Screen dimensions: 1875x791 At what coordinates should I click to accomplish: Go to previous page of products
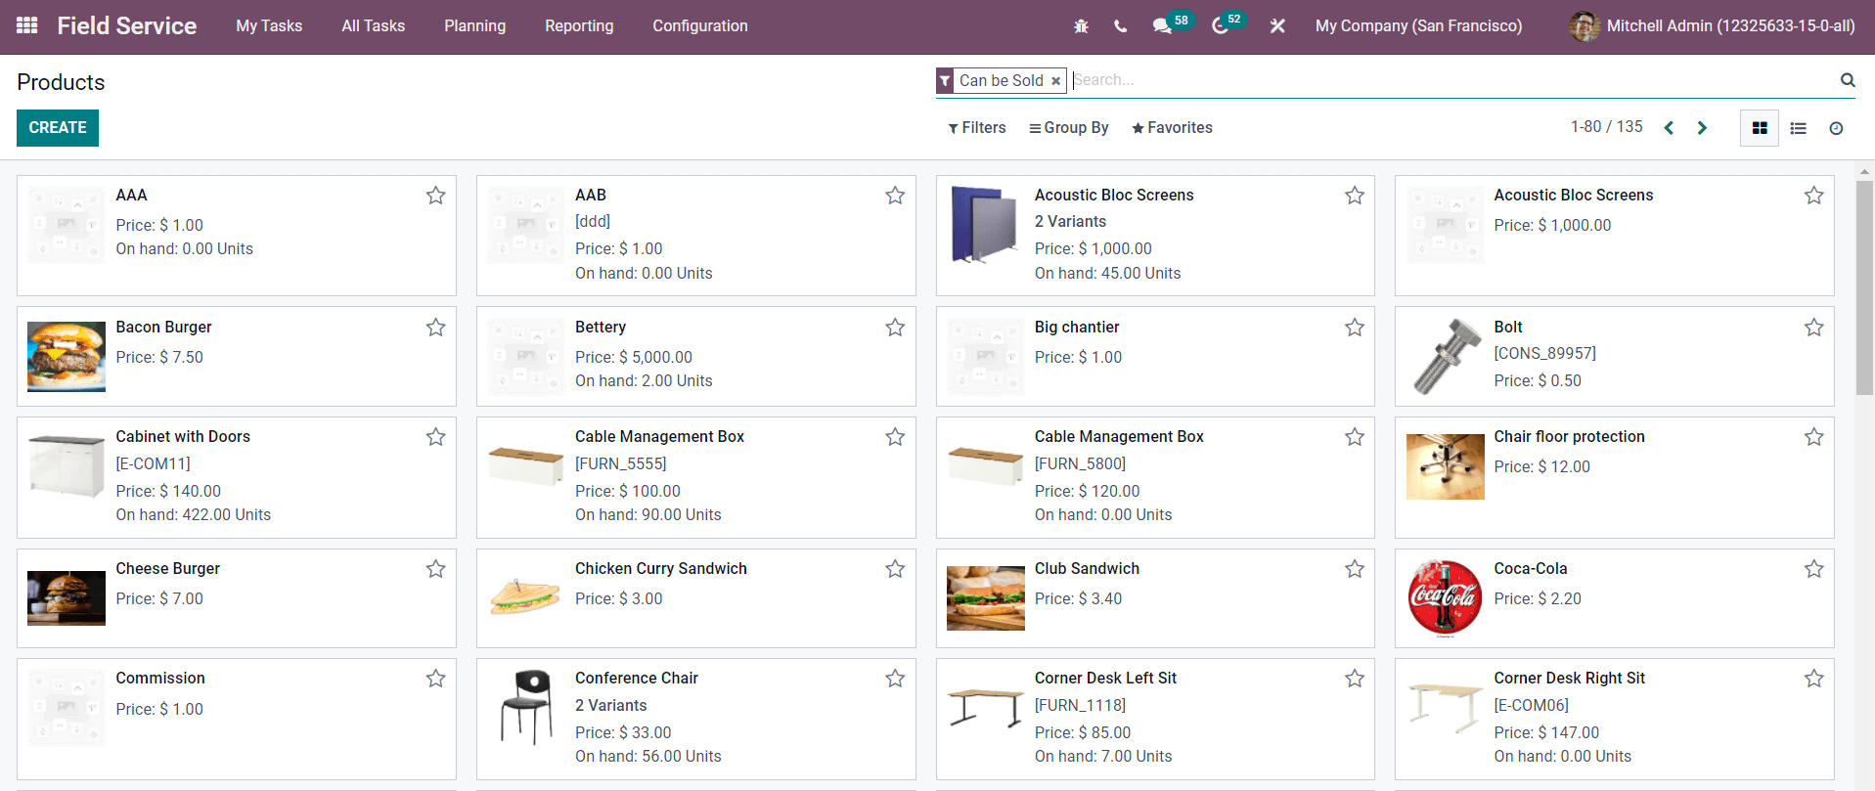click(1669, 128)
